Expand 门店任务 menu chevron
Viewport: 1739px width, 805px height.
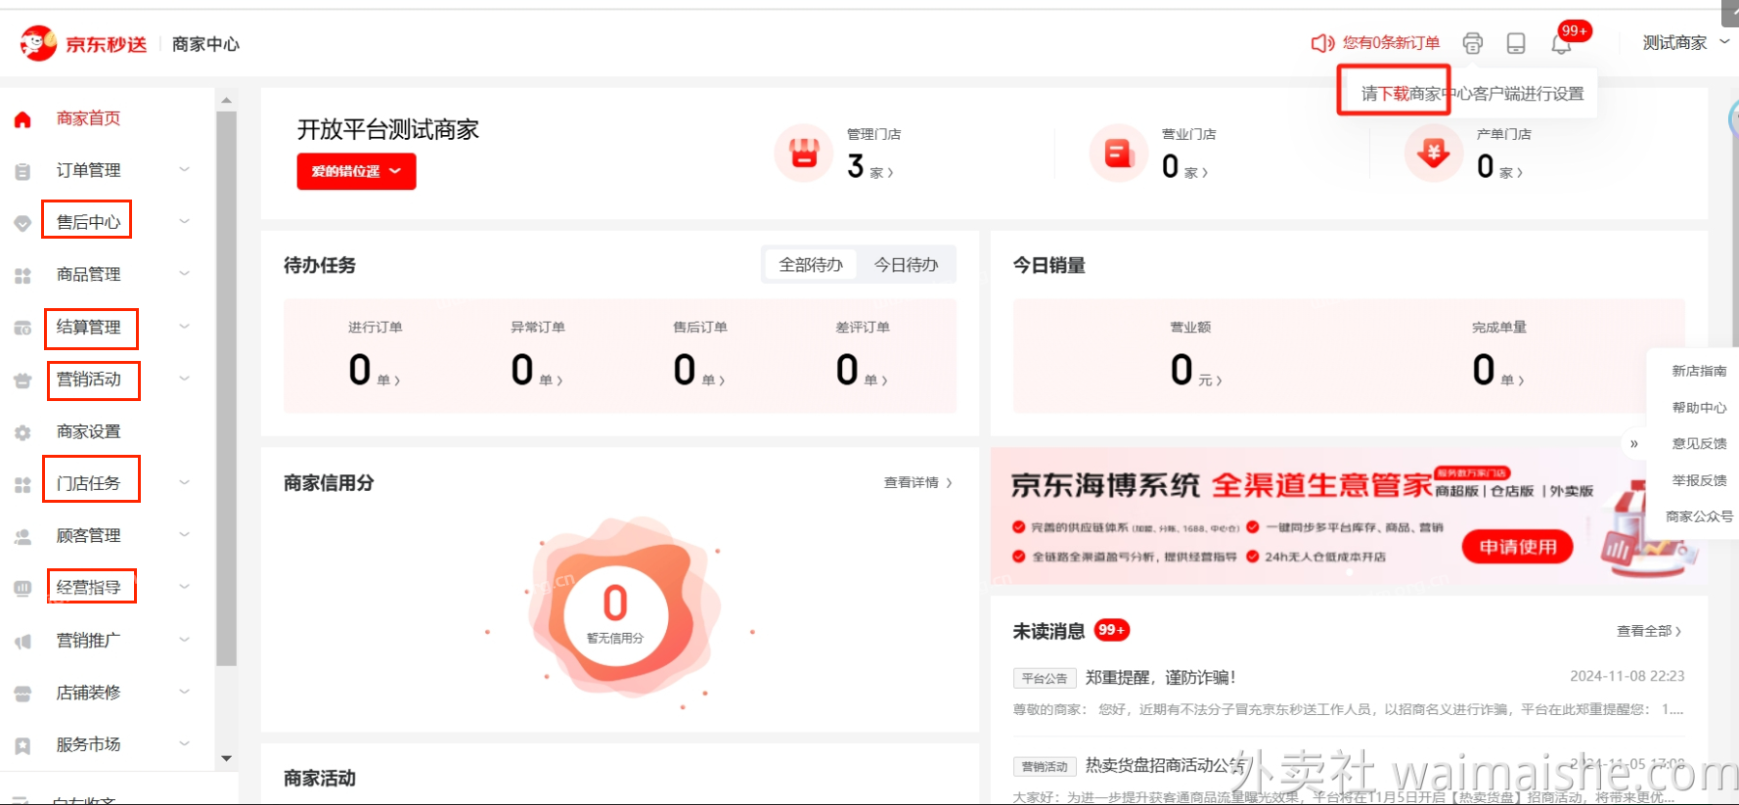pos(184,482)
